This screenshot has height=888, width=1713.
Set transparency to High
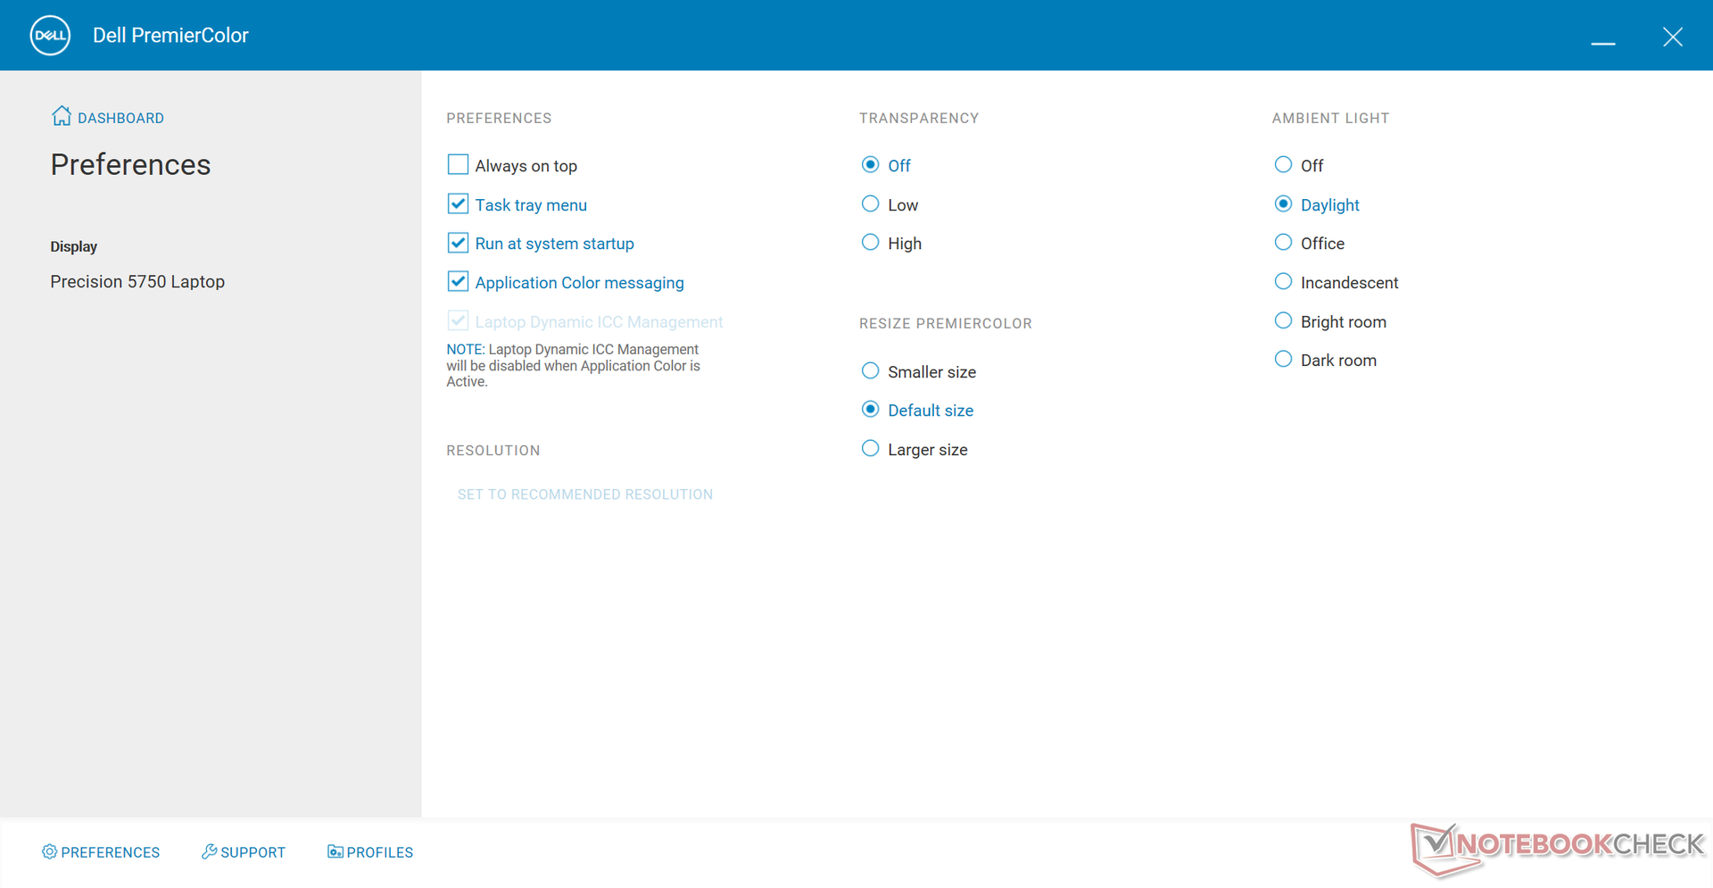coord(870,243)
